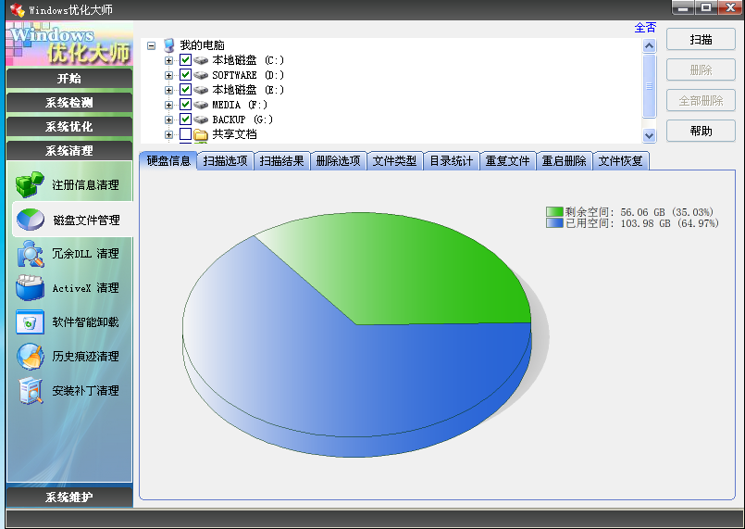Click the 历史痕迹清理 history cleanup icon
745x529 pixels.
point(30,357)
